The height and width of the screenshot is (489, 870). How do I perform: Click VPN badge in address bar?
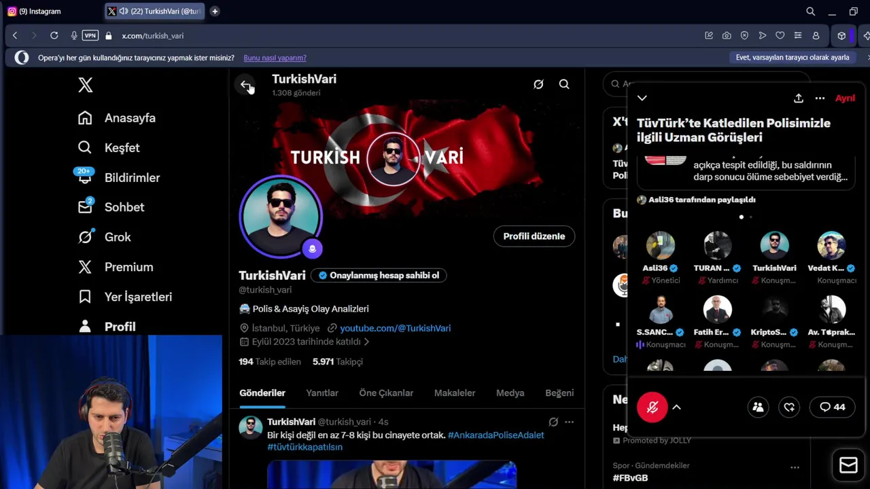click(x=90, y=35)
